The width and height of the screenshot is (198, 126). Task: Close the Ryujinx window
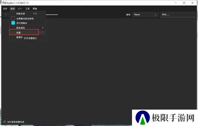192,3
